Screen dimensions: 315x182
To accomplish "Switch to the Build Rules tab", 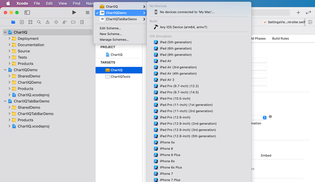I will (x=280, y=38).
